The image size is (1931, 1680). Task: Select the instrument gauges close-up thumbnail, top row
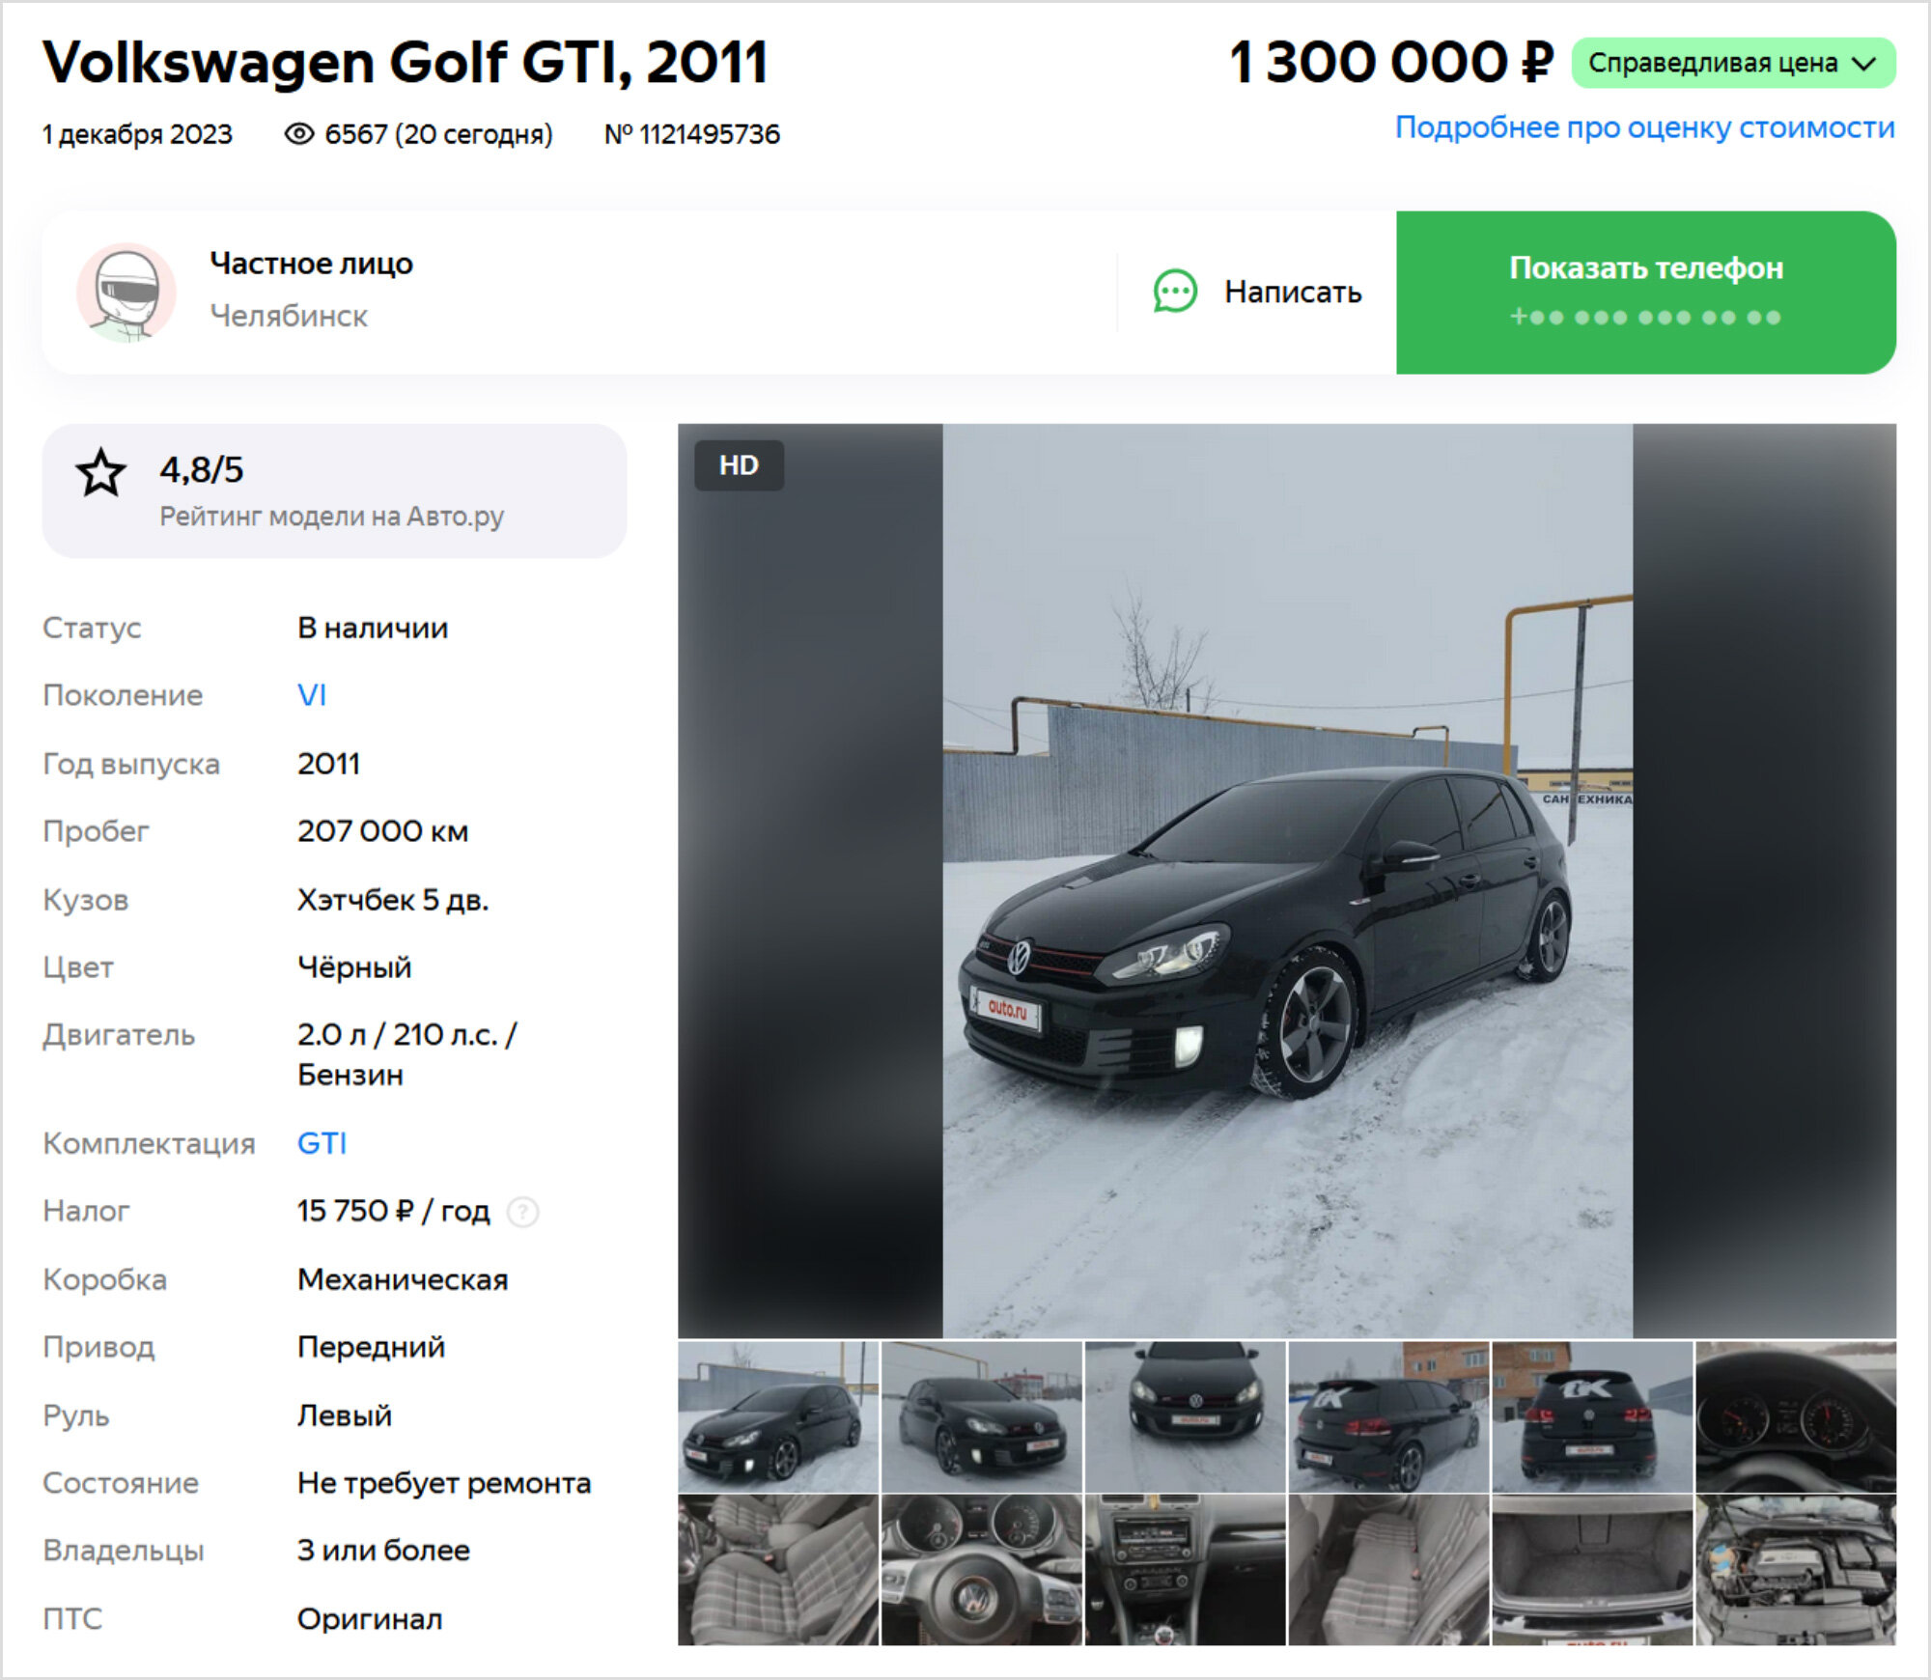(1797, 1416)
